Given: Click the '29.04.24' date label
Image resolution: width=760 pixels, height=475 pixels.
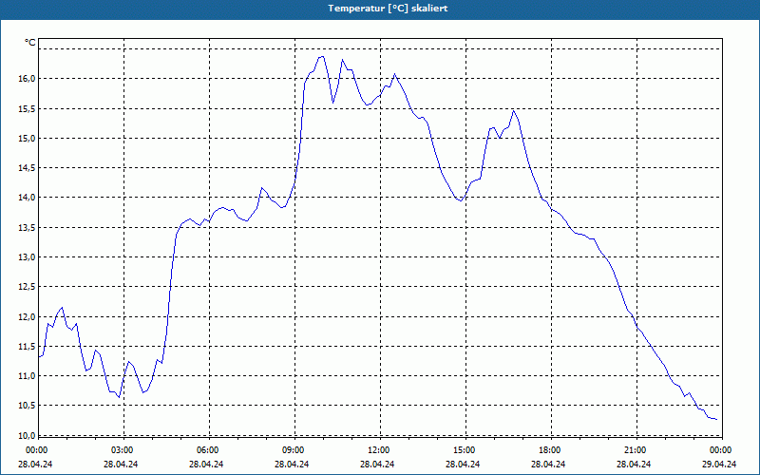Looking at the screenshot, I should 719,464.
